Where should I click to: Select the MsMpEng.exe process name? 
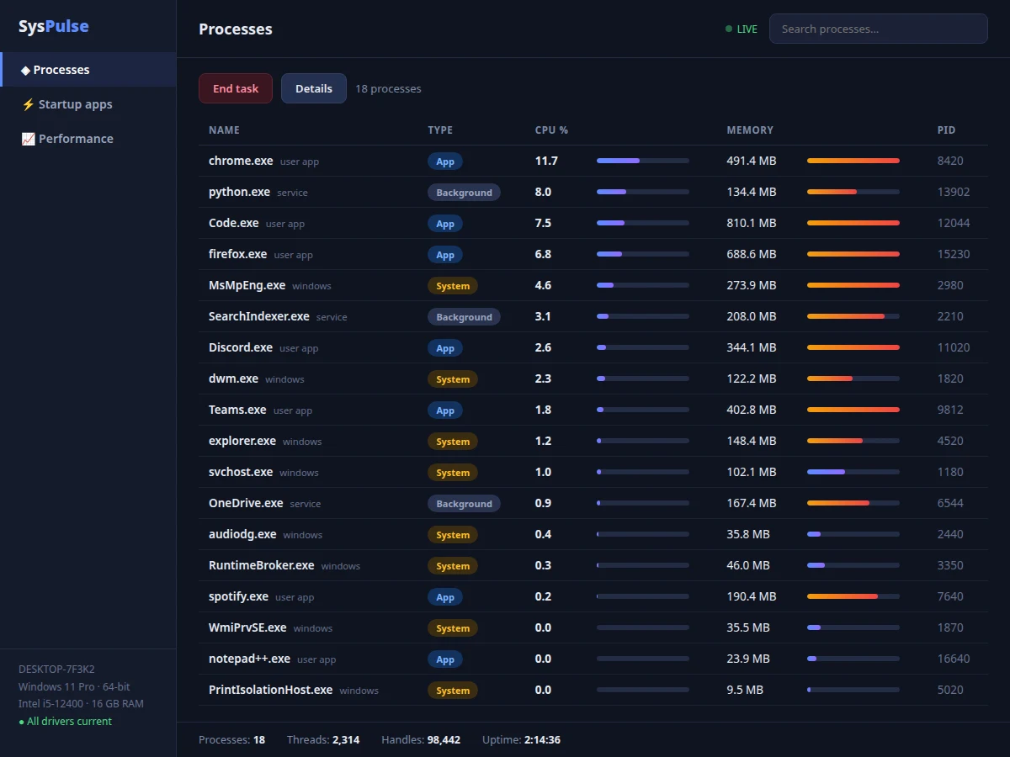tap(247, 285)
